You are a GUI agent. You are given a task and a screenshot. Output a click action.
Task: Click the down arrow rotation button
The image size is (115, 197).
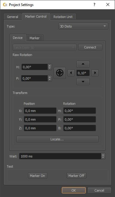tap(83, 82)
